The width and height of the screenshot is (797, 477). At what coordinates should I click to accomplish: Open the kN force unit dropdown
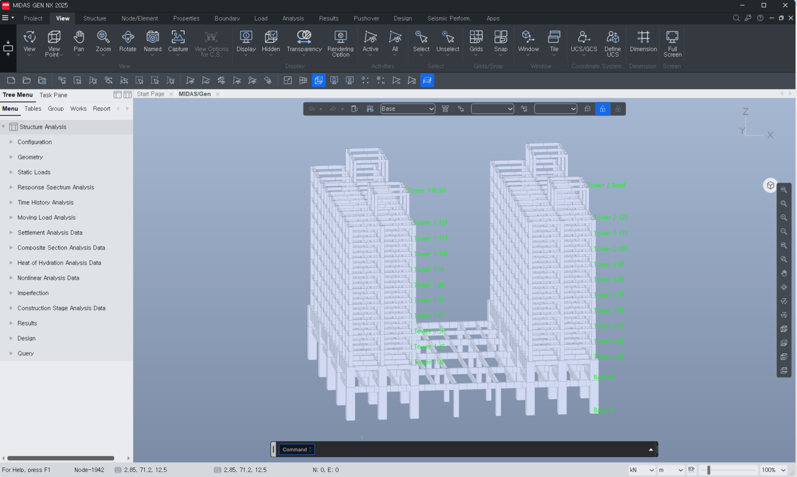pyautogui.click(x=641, y=470)
